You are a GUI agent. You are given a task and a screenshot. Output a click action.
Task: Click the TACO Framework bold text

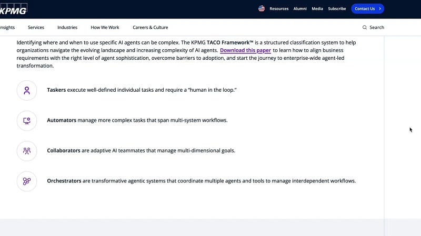[230, 42]
